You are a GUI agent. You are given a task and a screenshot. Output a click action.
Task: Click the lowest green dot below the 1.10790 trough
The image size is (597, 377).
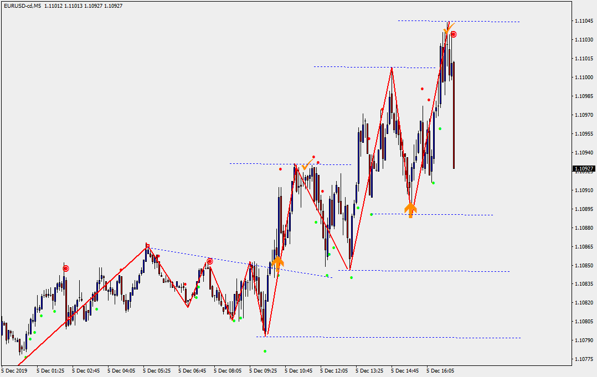[265, 351]
